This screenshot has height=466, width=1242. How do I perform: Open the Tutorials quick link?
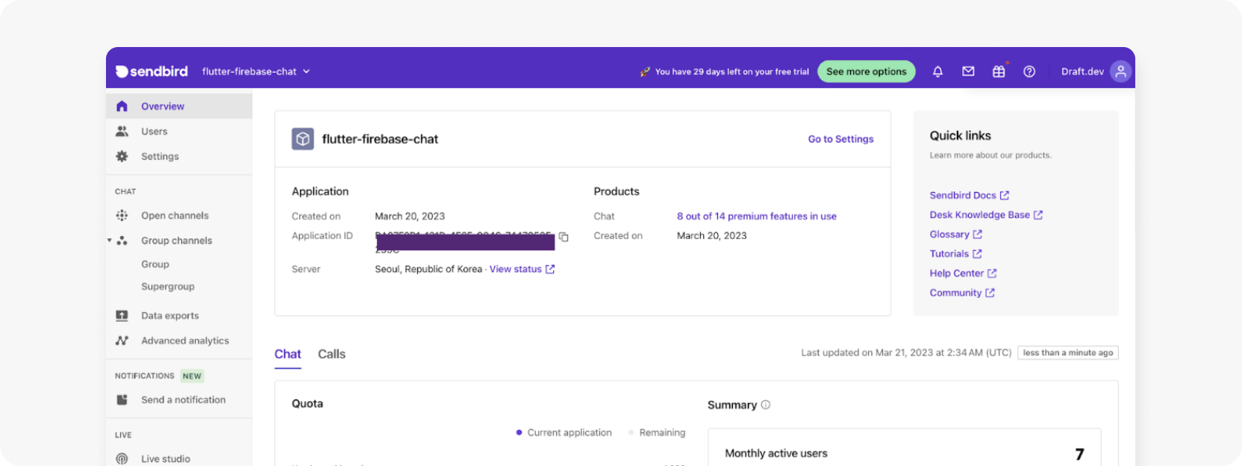[955, 254]
